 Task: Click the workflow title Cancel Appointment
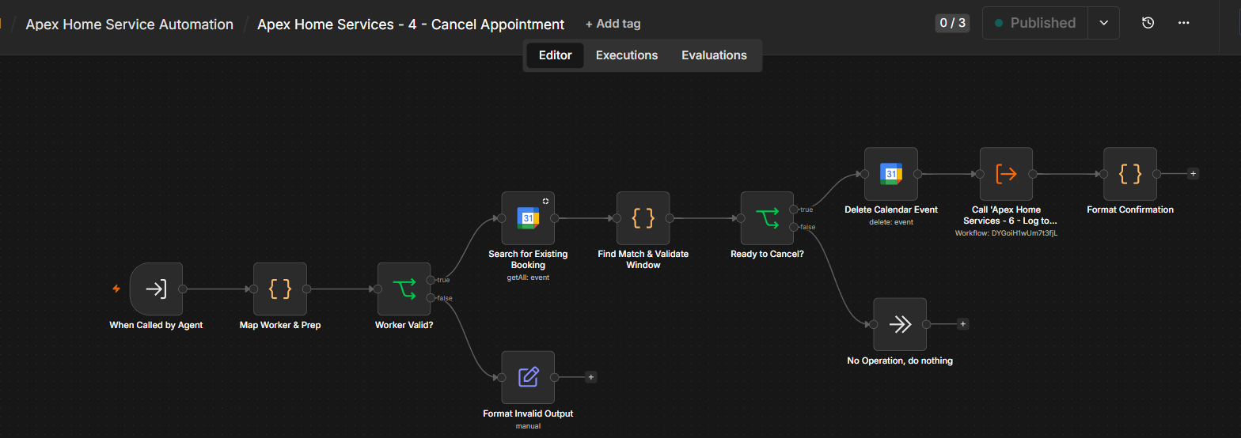411,25
